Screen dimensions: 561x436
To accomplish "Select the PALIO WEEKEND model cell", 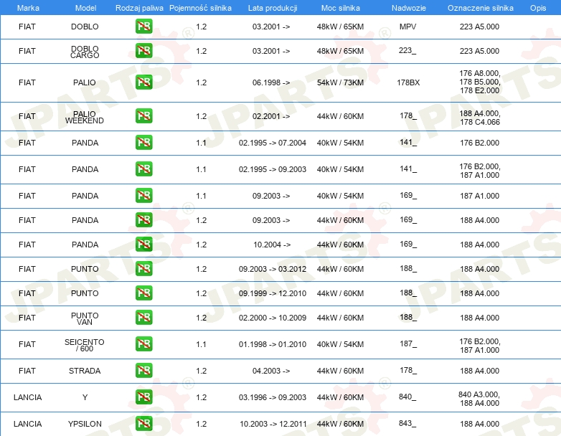I will pyautogui.click(x=85, y=118).
